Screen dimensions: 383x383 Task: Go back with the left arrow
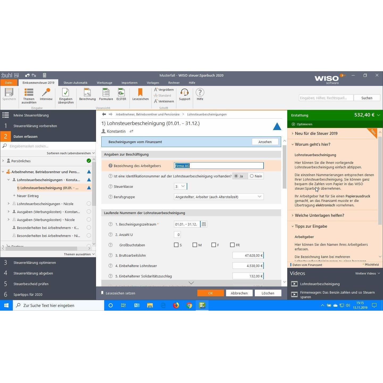pos(104,114)
